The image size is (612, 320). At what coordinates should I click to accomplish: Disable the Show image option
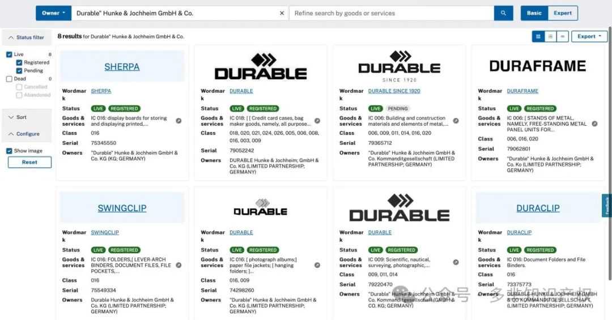9,151
